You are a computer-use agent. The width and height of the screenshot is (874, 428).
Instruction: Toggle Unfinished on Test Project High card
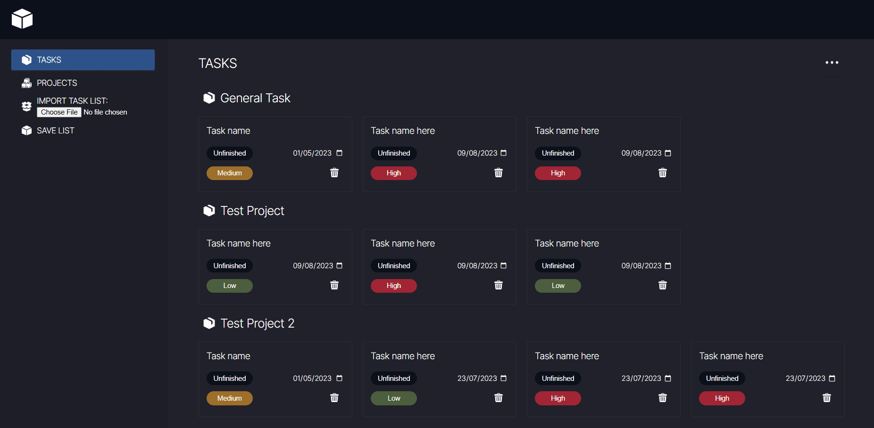[394, 266]
